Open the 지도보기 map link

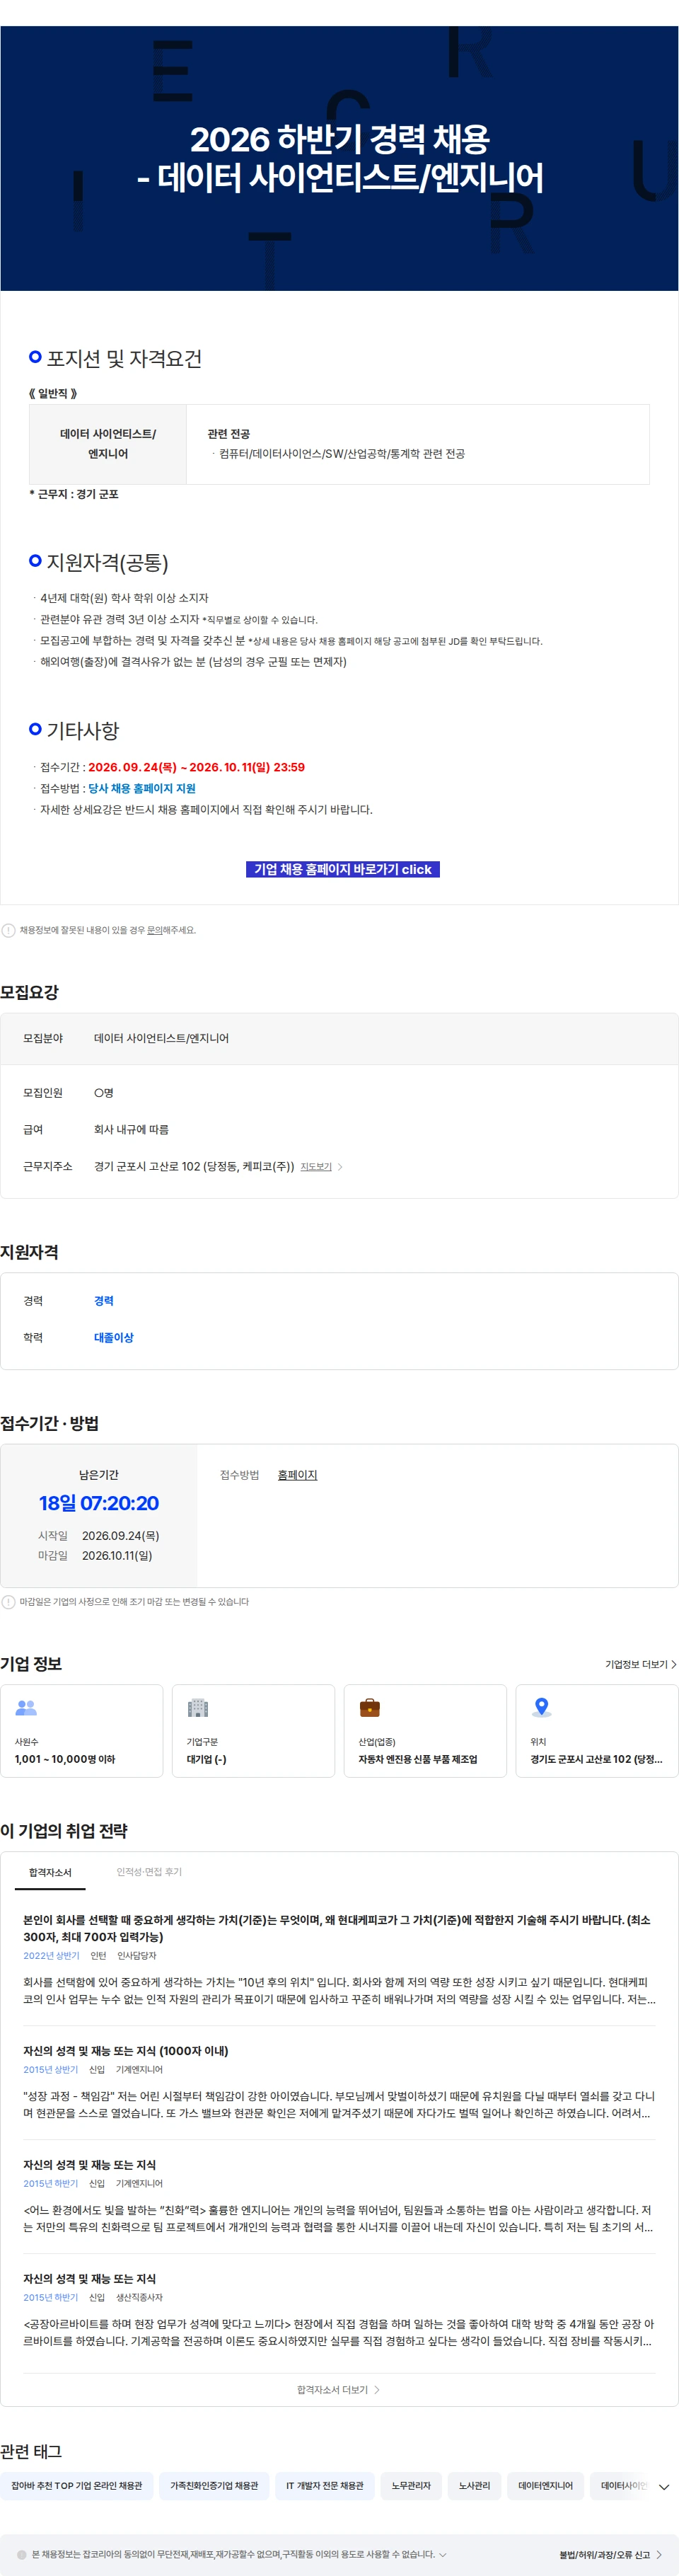click(316, 1167)
